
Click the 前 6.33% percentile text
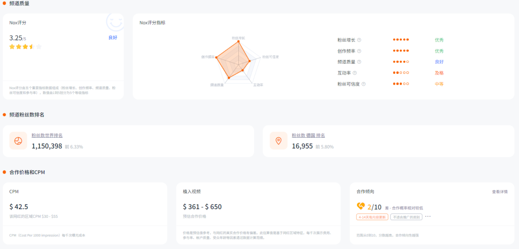tap(74, 147)
